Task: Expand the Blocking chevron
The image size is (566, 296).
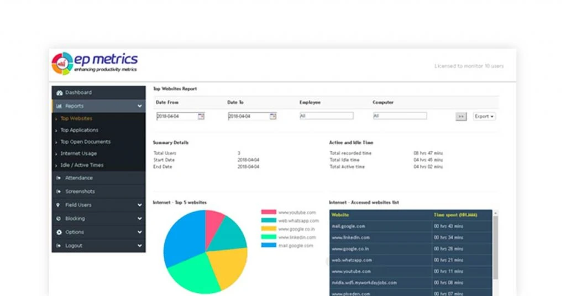Action: [140, 219]
